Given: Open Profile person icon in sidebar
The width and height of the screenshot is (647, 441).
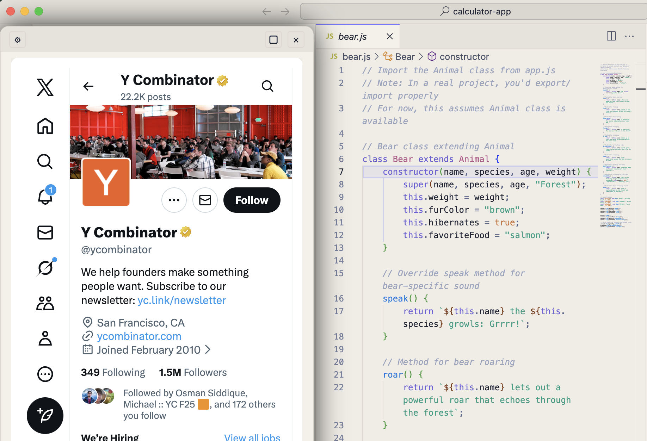Looking at the screenshot, I should tap(45, 338).
